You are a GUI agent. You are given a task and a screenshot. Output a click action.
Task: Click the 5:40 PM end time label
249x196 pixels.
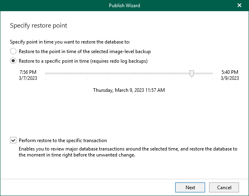(x=229, y=72)
